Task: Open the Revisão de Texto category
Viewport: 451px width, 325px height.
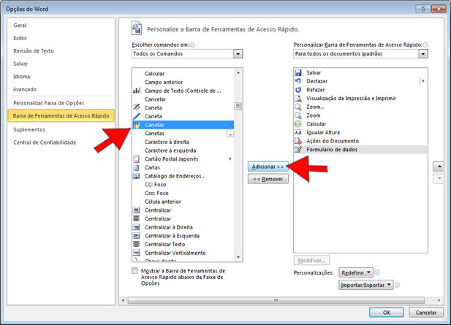Action: [34, 51]
